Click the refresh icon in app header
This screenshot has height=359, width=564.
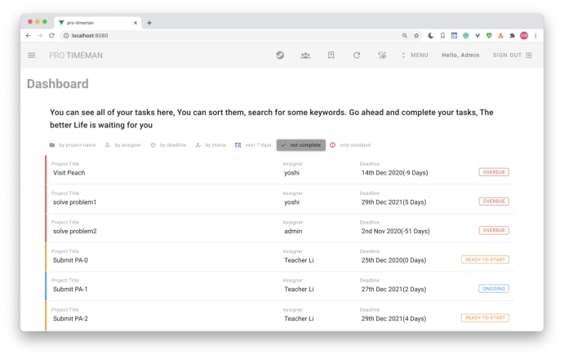point(356,55)
